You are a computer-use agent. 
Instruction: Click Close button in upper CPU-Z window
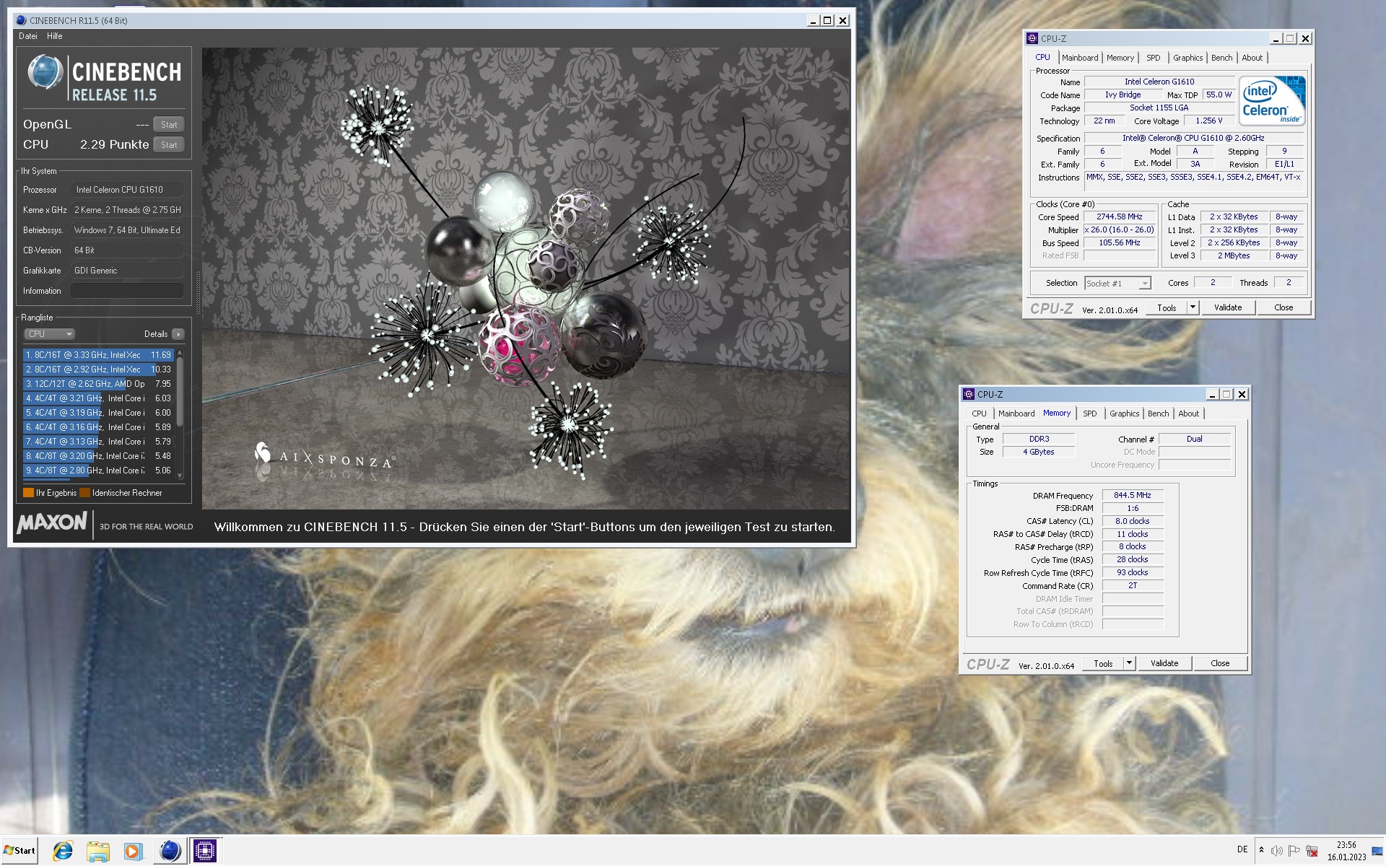tap(1283, 307)
